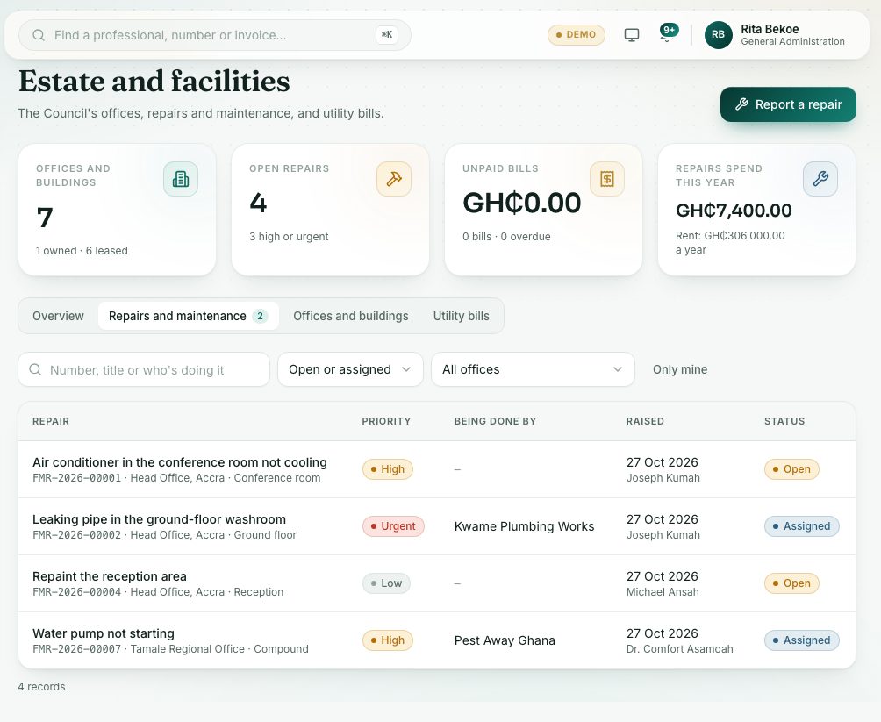Click the 4 records count text
Screen dimensions: 881x722
pyautogui.click(x=41, y=687)
